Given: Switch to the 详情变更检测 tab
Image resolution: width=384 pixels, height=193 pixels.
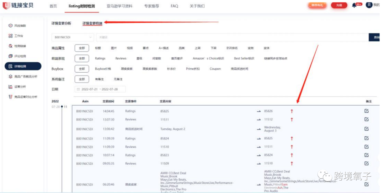Looking at the screenshot, I should [x=92, y=23].
